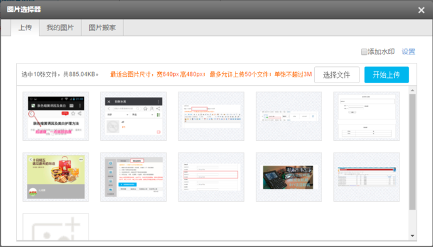
Task: Open the 设置 watermark link
Action: (x=409, y=52)
